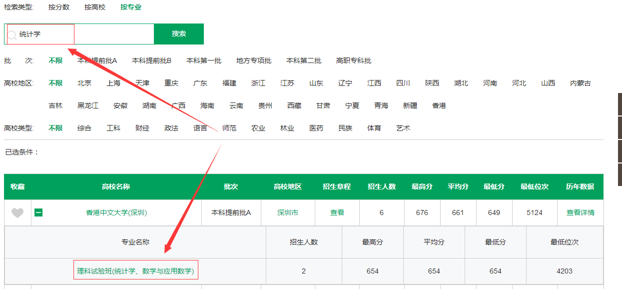Viewport: 622px width, 289px height.
Task: Filter region by 广东
Action: click(200, 83)
